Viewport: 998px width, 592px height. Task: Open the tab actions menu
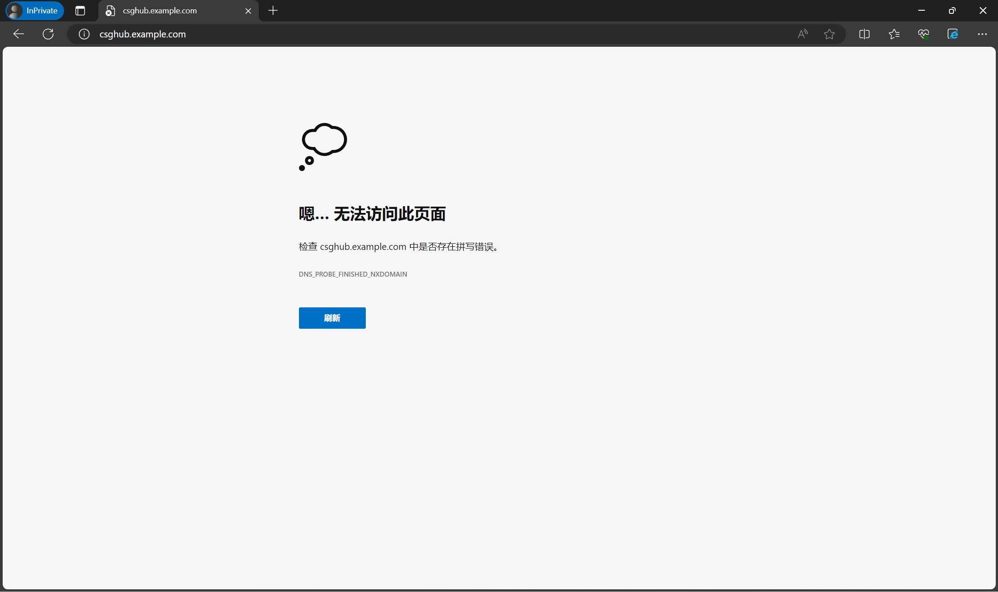point(80,11)
